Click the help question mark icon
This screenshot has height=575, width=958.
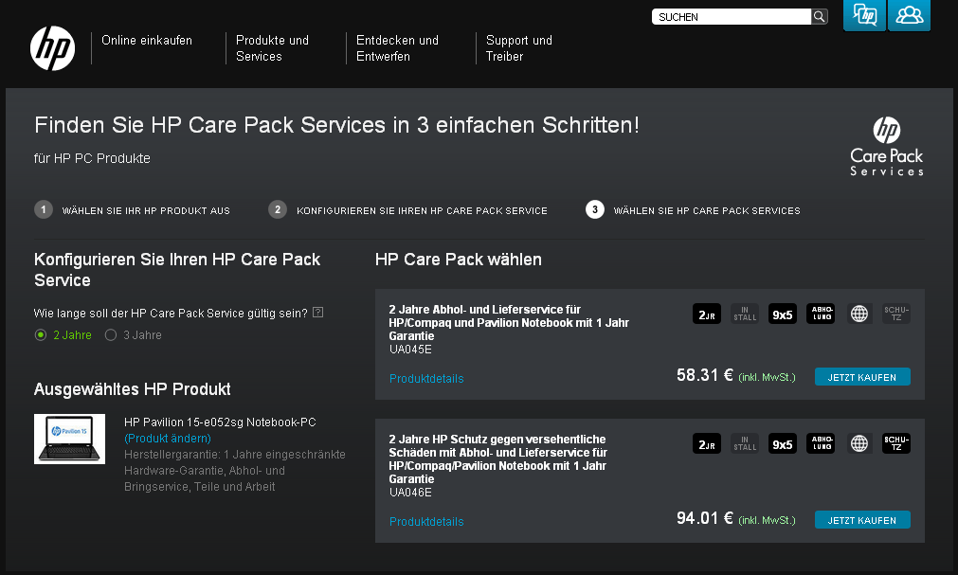(x=318, y=313)
